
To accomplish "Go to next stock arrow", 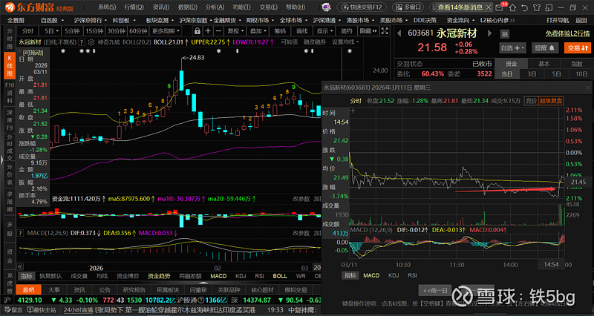I will click(x=489, y=33).
